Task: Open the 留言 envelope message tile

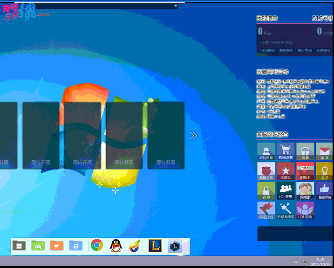Action: pos(324,151)
